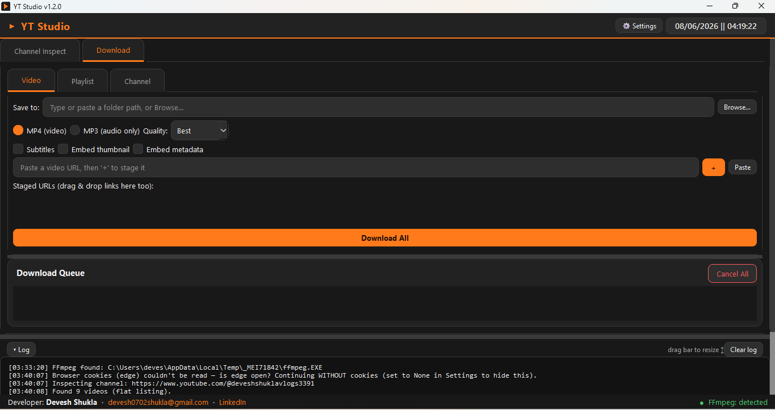Click the 'Staged URLs' label text
This screenshot has height=410, width=775.
coord(83,186)
